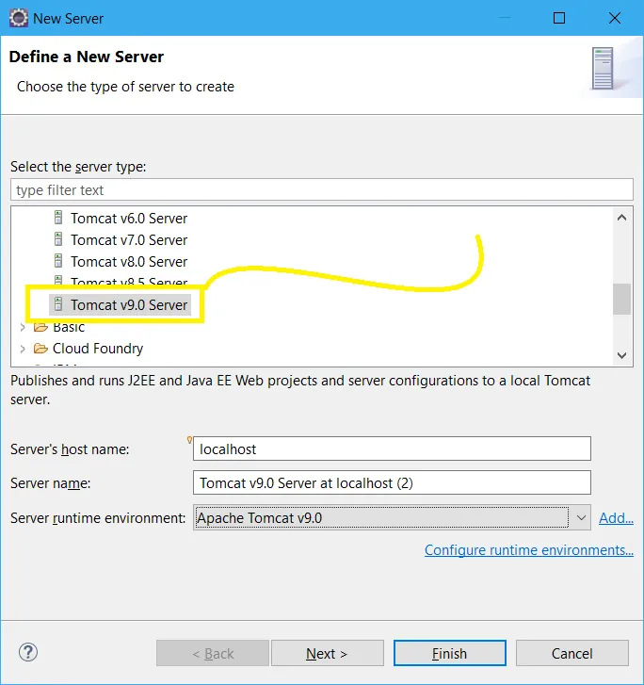Click the host name content-assist lightbulb
This screenshot has height=685, width=644.
pos(189,440)
